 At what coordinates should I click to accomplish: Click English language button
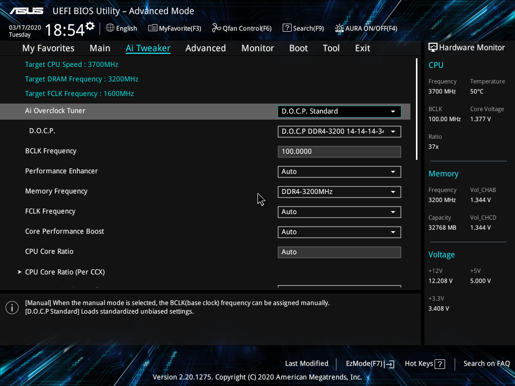pyautogui.click(x=122, y=28)
